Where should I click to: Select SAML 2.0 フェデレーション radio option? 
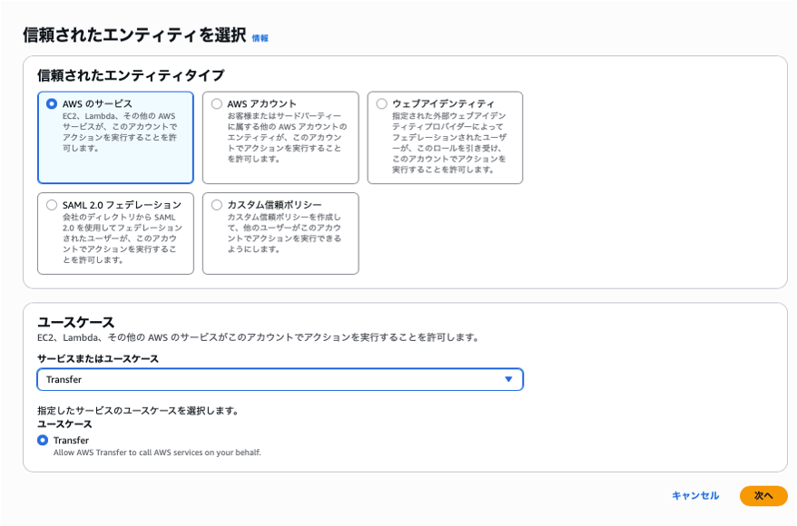(x=52, y=205)
